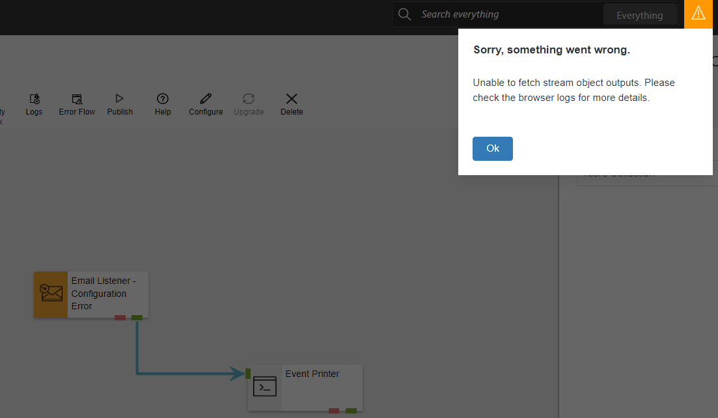
Task: Toggle the green output port on Email Listener
Action: 136,317
